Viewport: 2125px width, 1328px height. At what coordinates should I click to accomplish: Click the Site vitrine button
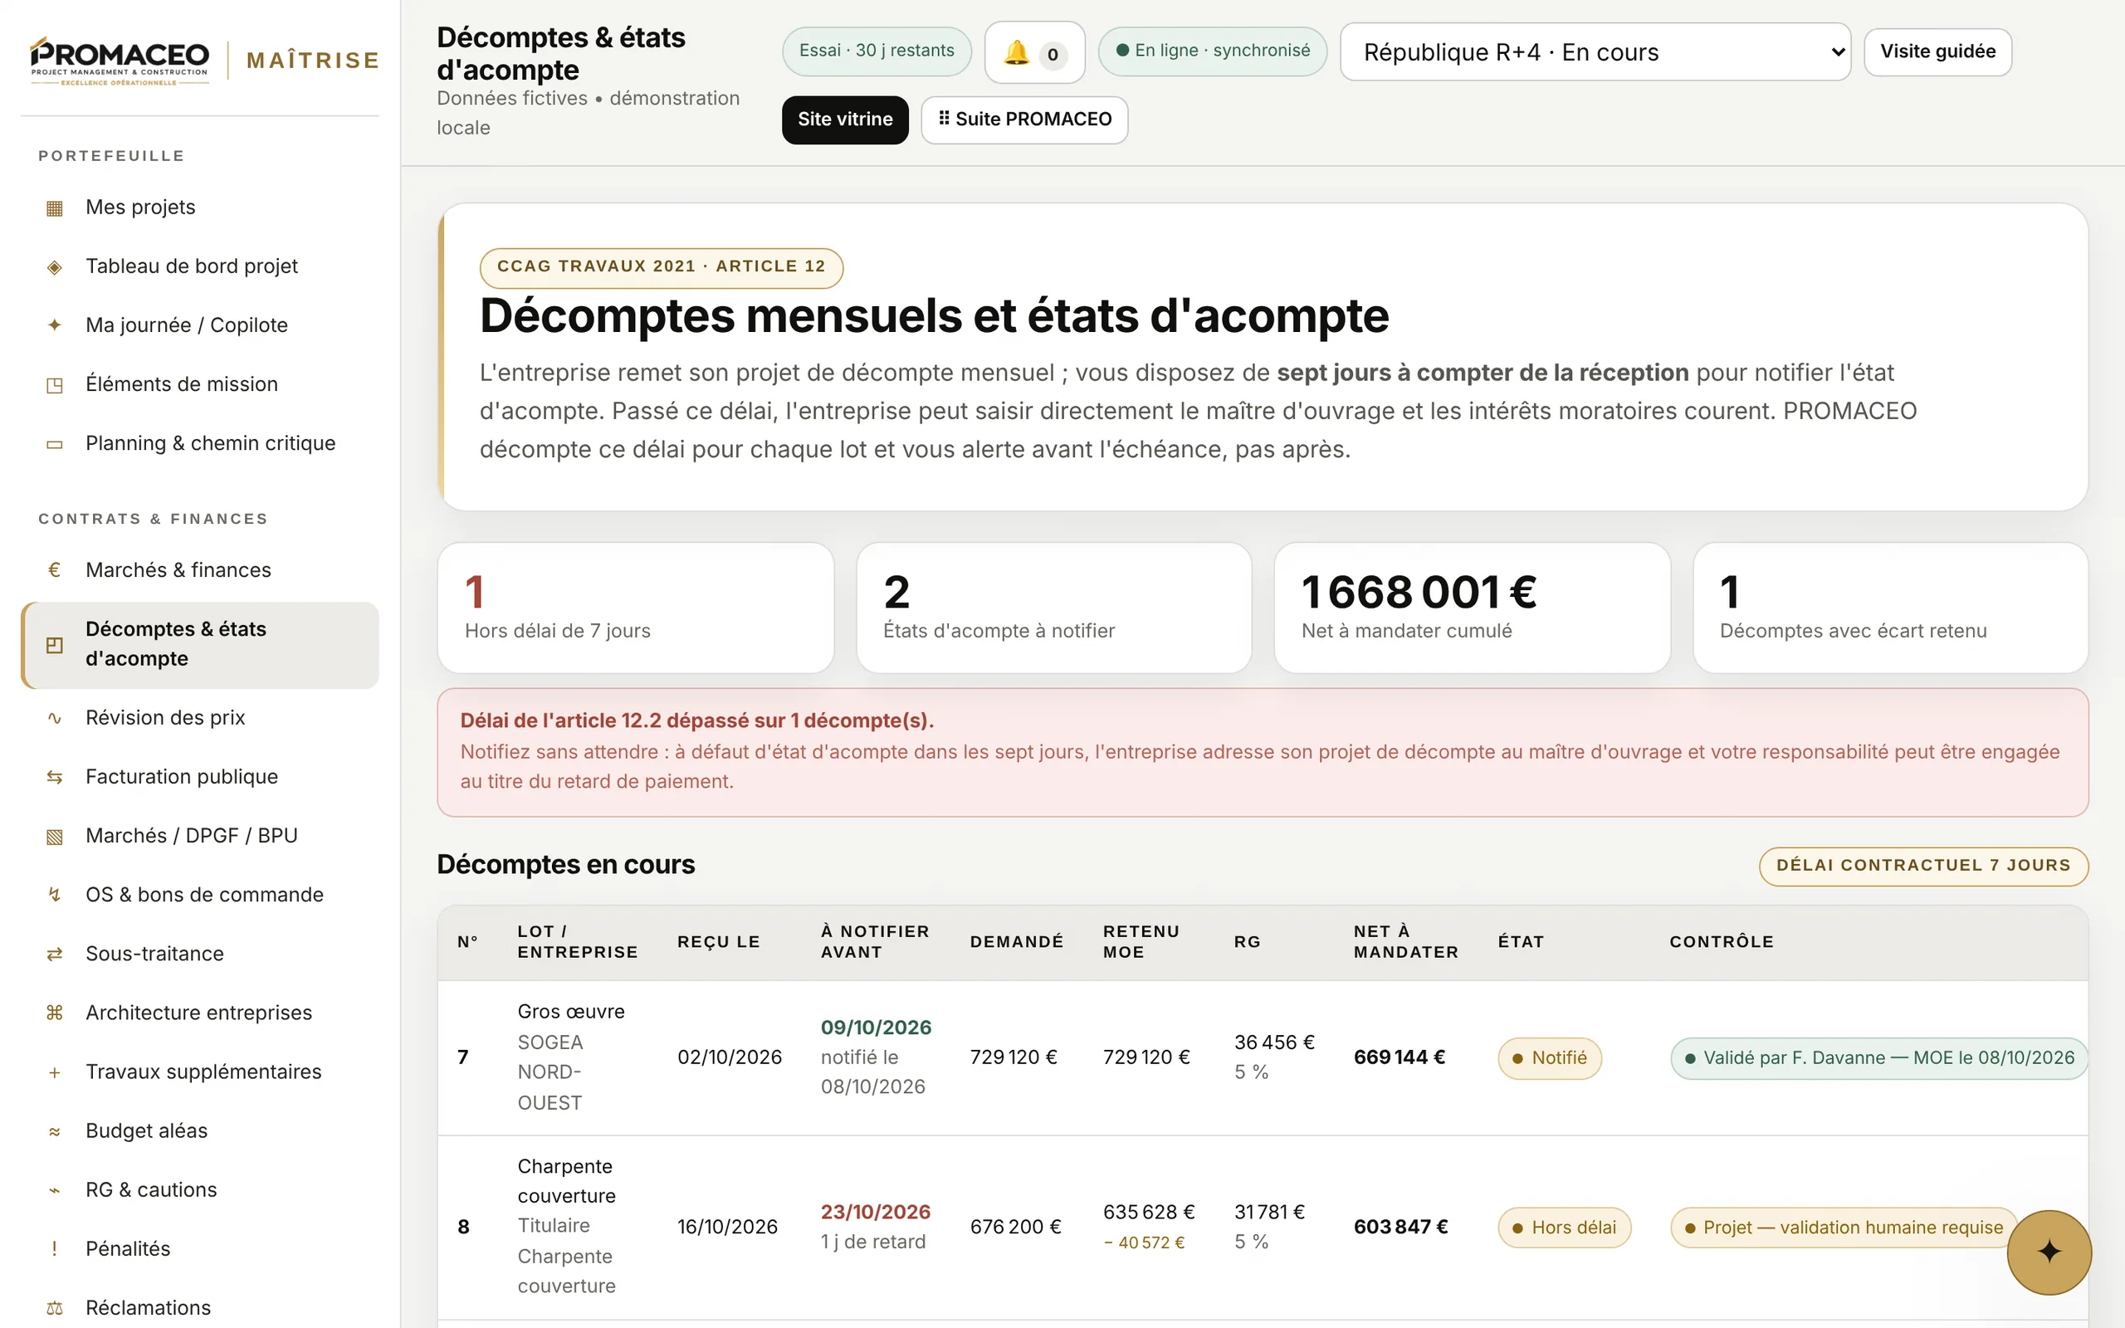845,120
